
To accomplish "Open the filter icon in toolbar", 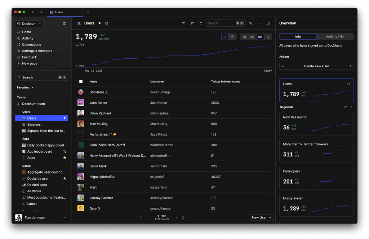I will (183, 23).
